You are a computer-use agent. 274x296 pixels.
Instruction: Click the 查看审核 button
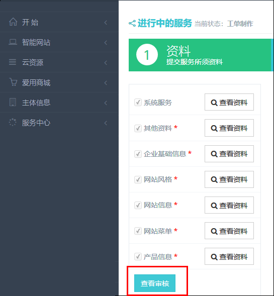(155, 283)
